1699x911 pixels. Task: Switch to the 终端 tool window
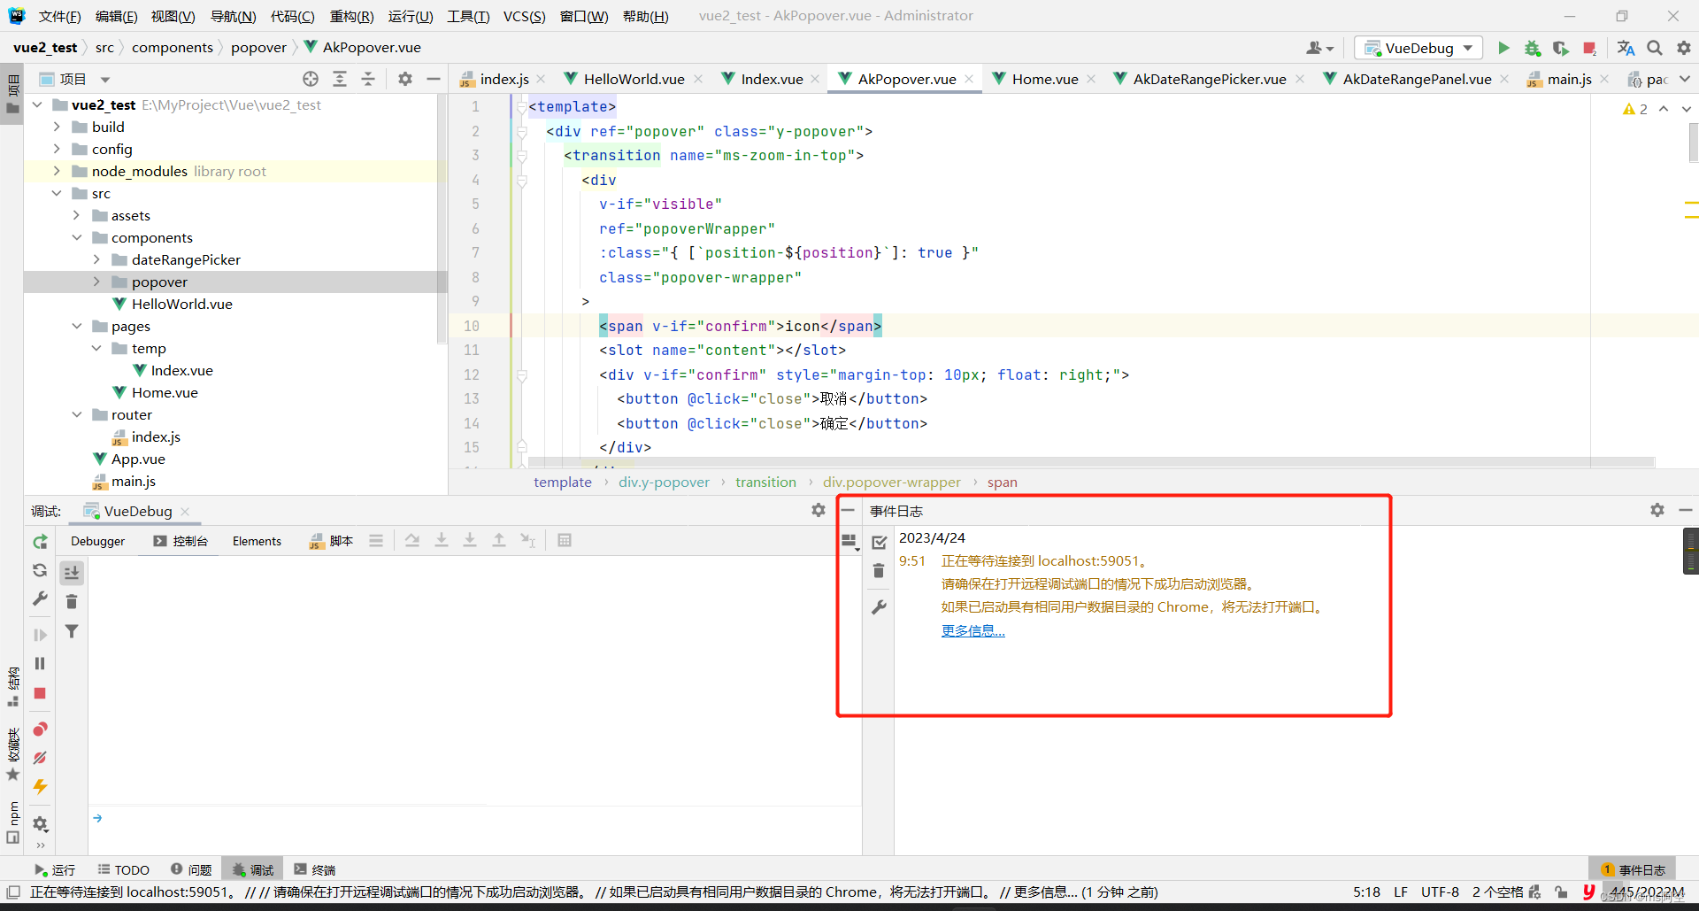(x=314, y=869)
